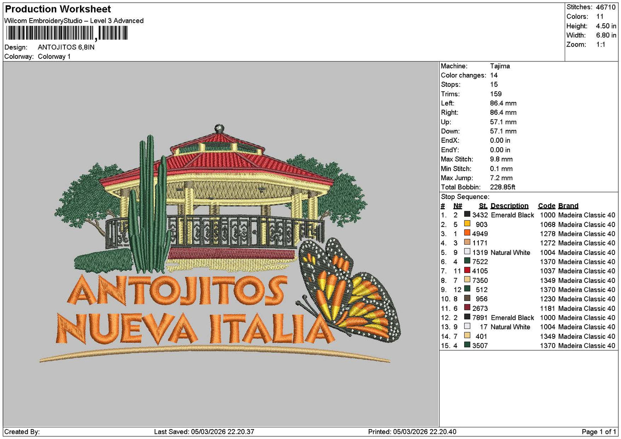Image resolution: width=621 pixels, height=439 pixels.
Task: Click the Max Jump value '7.2 mm'
Action: (x=501, y=178)
